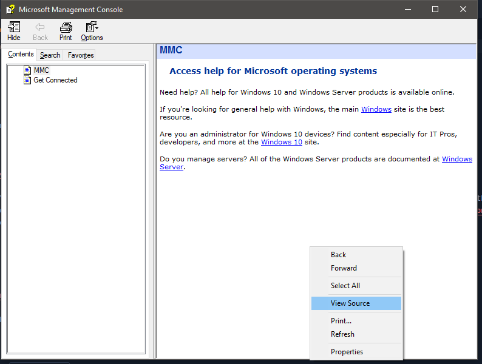Screen dimensions: 482x364
Task: Click the 'Need help?' paragraph text
Action: [x=307, y=92]
